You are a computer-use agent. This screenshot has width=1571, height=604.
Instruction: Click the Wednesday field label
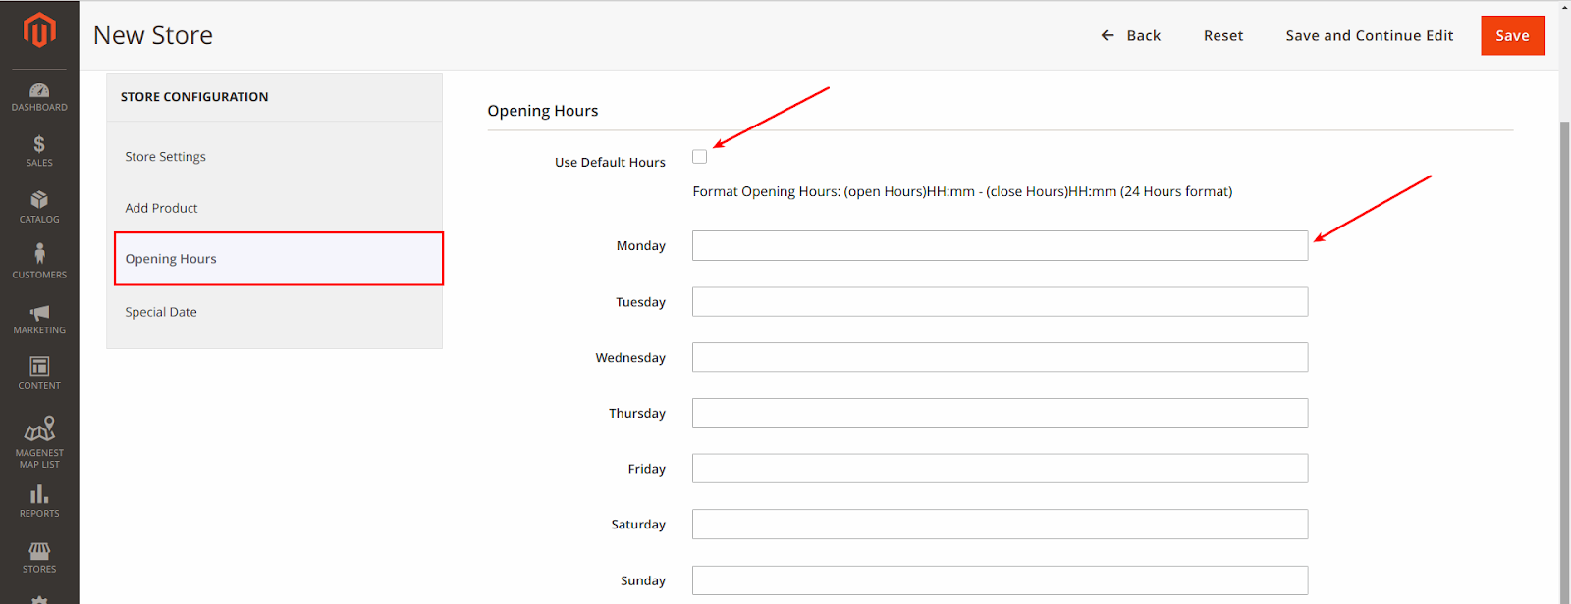[x=630, y=358]
